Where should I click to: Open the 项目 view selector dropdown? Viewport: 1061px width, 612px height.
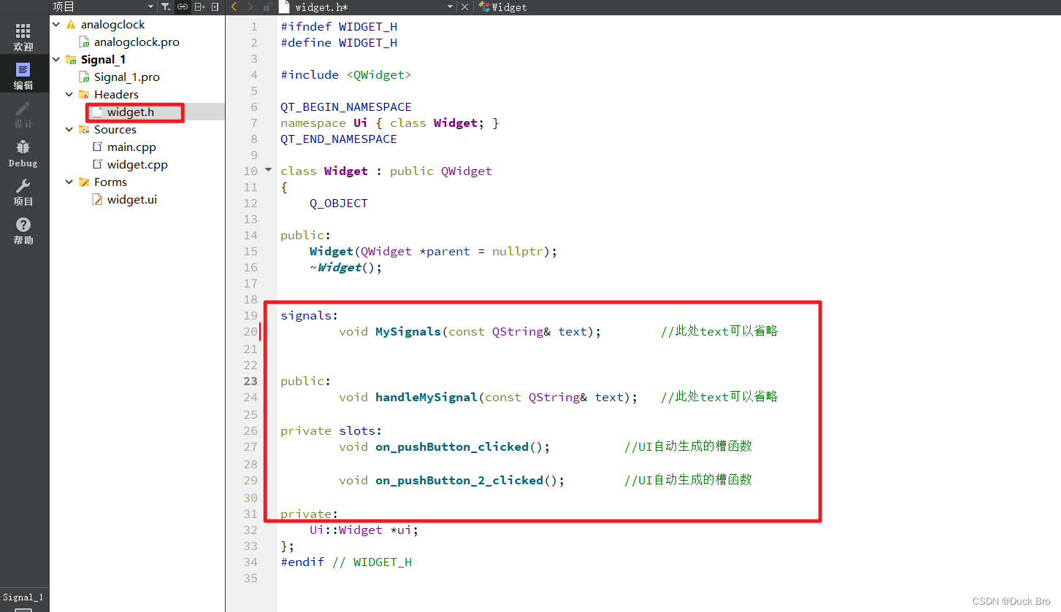[103, 7]
